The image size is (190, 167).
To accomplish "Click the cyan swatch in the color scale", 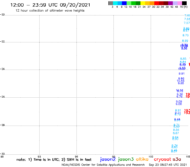I will tap(115, 3).
